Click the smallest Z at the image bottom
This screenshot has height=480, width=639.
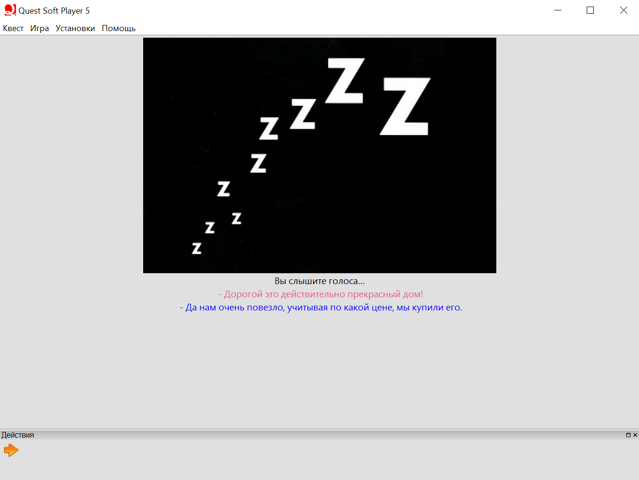click(197, 248)
